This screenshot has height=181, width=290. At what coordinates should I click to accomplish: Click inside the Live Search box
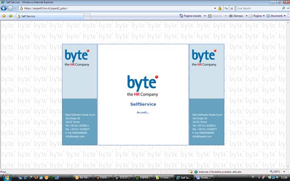click(259, 8)
